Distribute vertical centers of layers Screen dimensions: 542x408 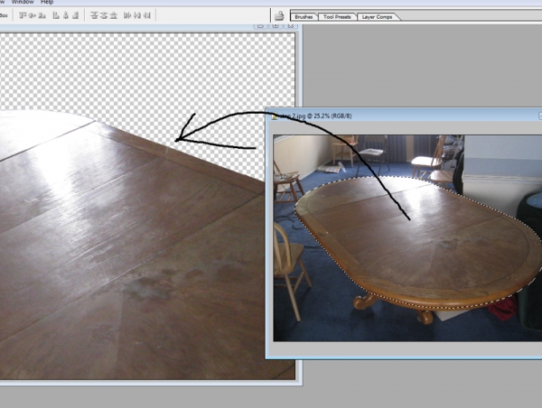click(x=104, y=15)
